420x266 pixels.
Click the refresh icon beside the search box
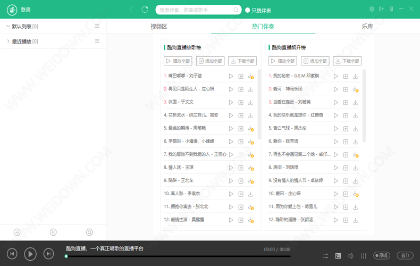145,10
